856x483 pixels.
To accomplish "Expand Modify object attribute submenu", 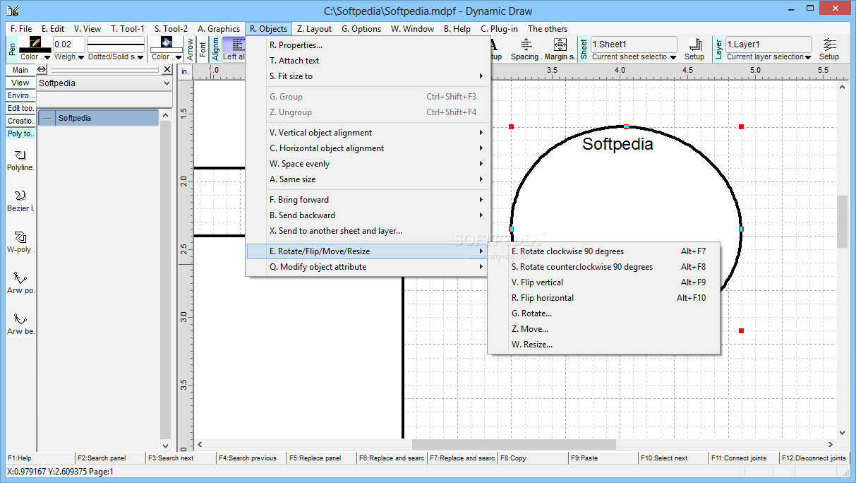I will [367, 267].
